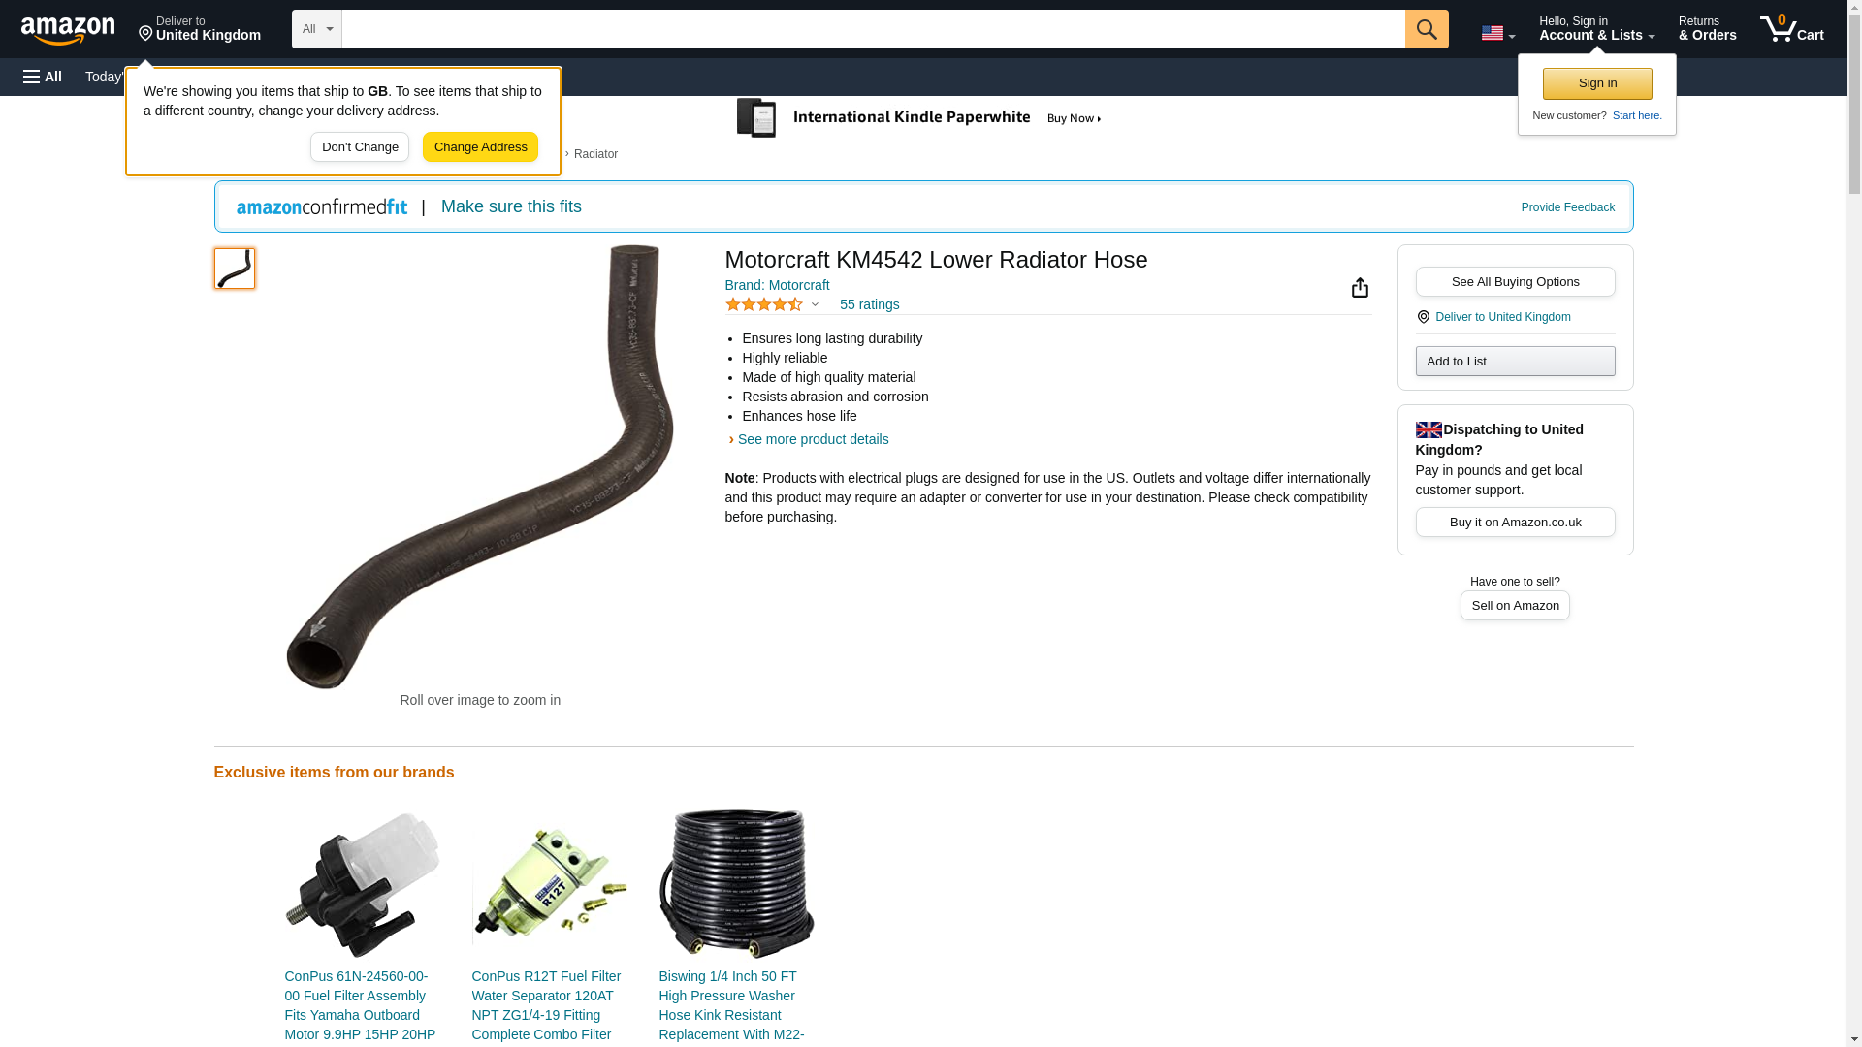Screen dimensions: 1862x1047
Task: Expand Account & Lists menu
Action: (1596, 29)
